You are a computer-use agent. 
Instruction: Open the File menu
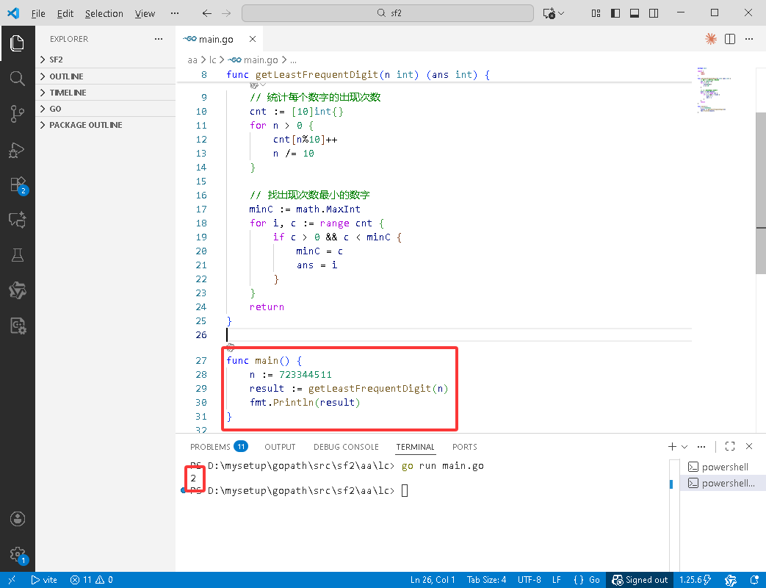(x=38, y=13)
